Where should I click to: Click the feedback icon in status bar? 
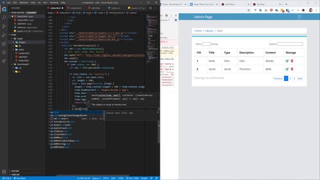[151, 178]
